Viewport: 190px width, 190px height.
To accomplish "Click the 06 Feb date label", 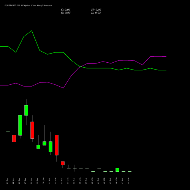I will tap(80, 181).
